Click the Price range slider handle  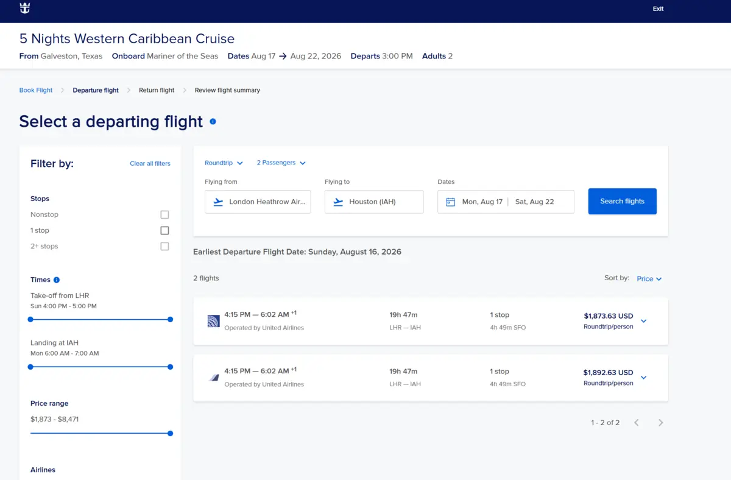click(170, 434)
